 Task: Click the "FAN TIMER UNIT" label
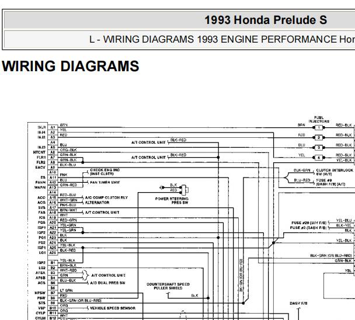coord(105,182)
